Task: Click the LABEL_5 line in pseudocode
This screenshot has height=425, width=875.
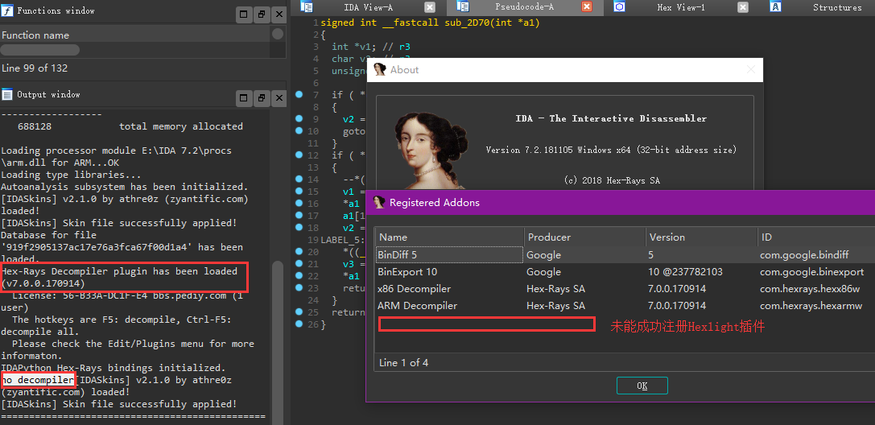Action: (341, 239)
